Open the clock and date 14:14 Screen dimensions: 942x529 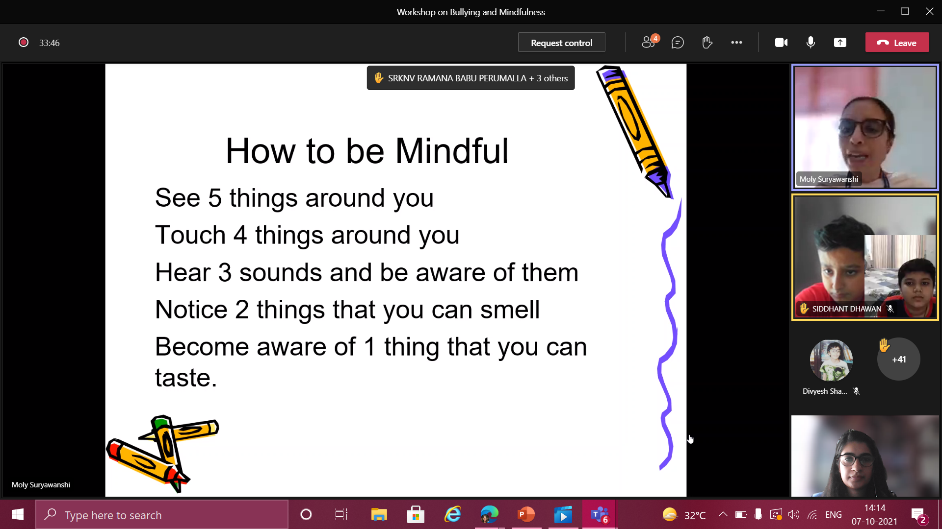(874, 514)
